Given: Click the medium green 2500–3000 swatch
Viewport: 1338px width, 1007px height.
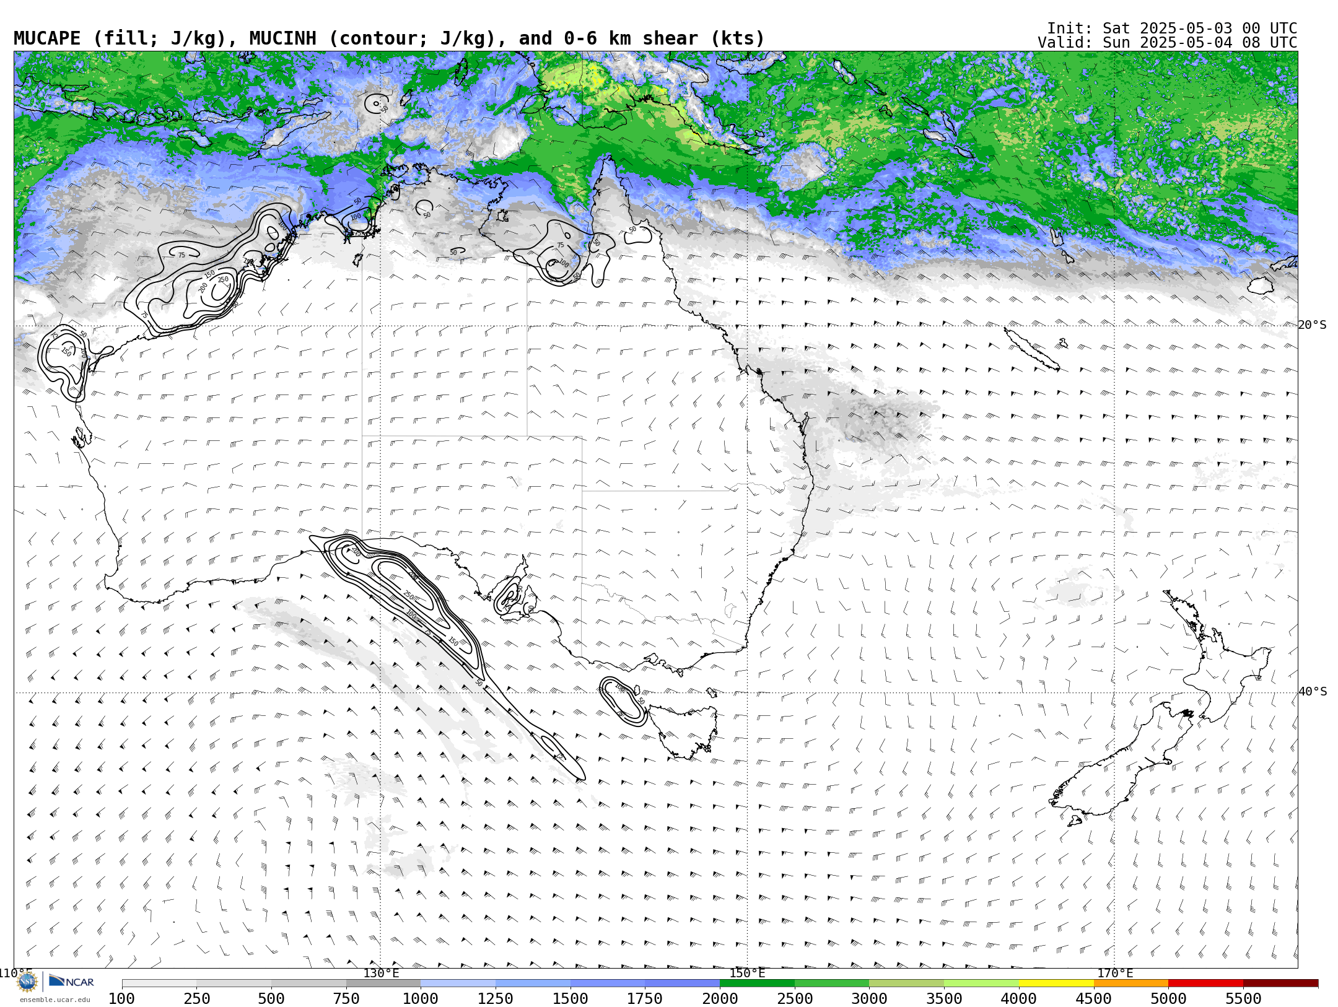Looking at the screenshot, I should pyautogui.click(x=832, y=983).
